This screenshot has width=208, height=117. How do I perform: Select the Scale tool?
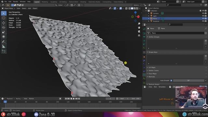pyautogui.click(x=4, y=32)
